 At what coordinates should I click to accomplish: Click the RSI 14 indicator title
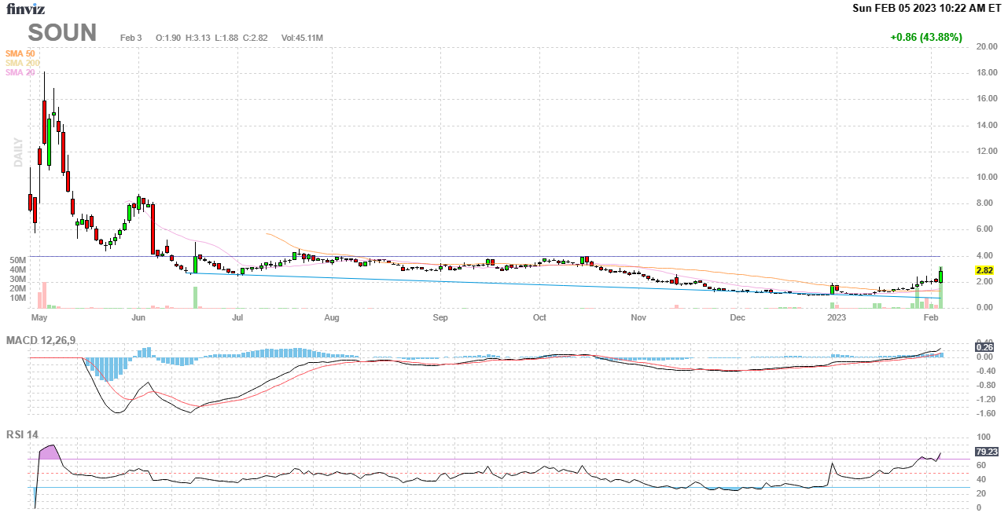(x=22, y=434)
